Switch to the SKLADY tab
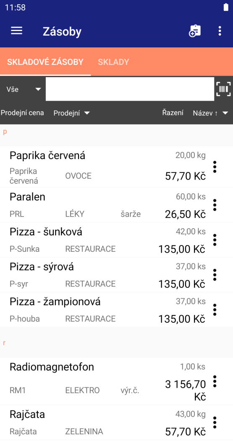The width and height of the screenshot is (233, 441). (x=113, y=62)
